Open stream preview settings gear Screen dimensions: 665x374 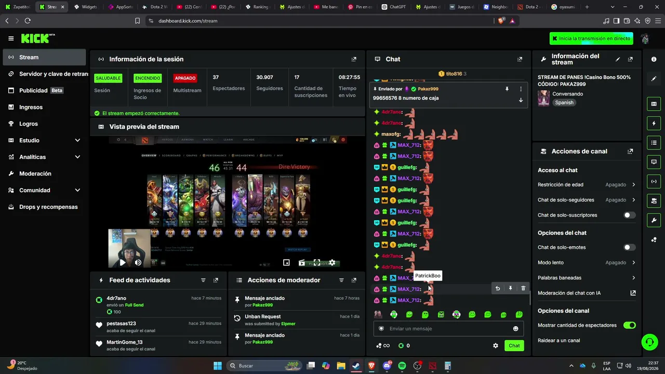tap(332, 263)
